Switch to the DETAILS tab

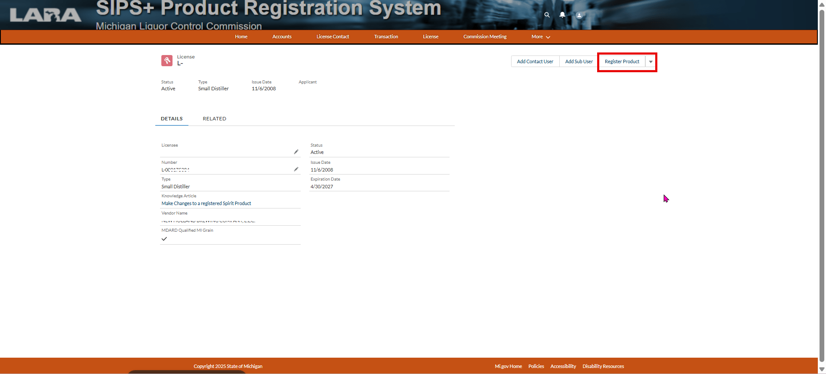click(x=172, y=119)
